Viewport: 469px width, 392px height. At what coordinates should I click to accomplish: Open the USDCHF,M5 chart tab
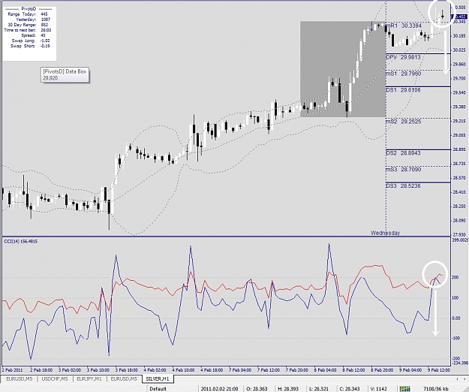click(55, 378)
